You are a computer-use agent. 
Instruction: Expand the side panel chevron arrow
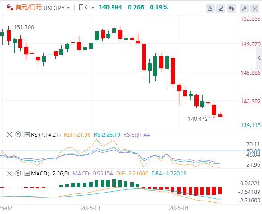[x=259, y=58]
